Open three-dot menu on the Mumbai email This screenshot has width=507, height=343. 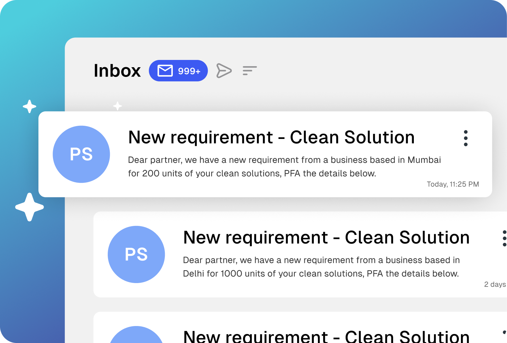(465, 138)
